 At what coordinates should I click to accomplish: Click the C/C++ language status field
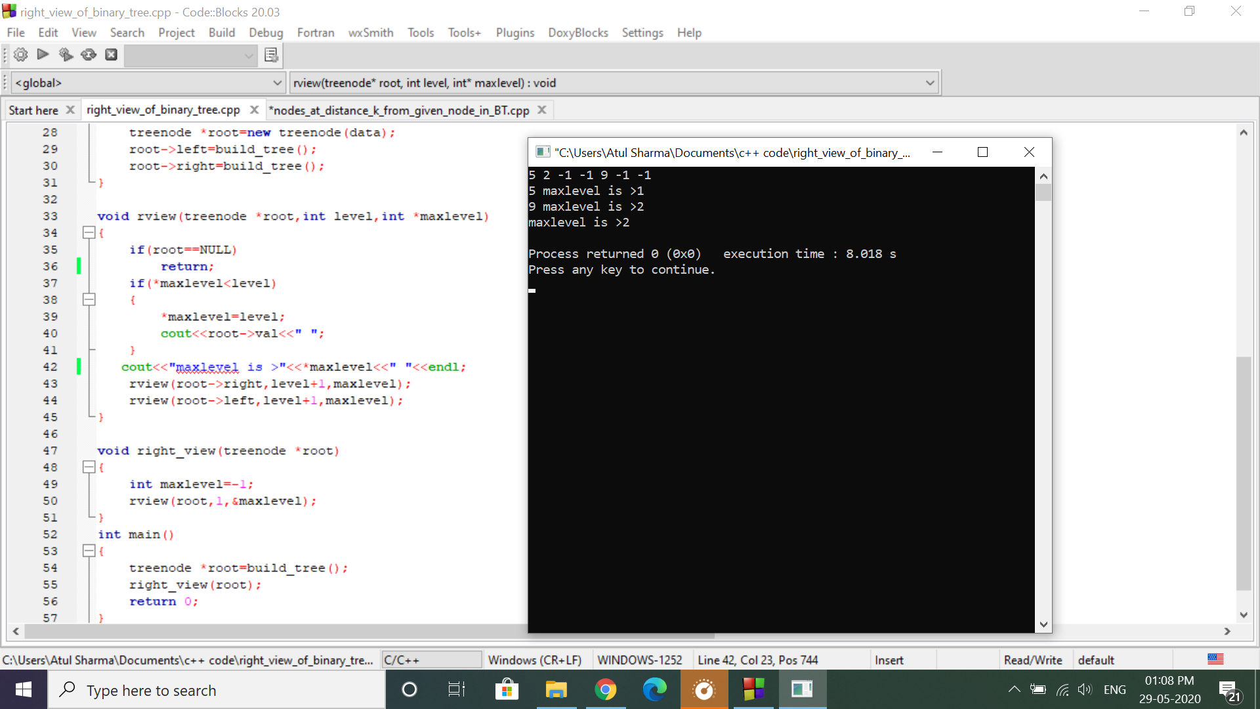coord(432,660)
